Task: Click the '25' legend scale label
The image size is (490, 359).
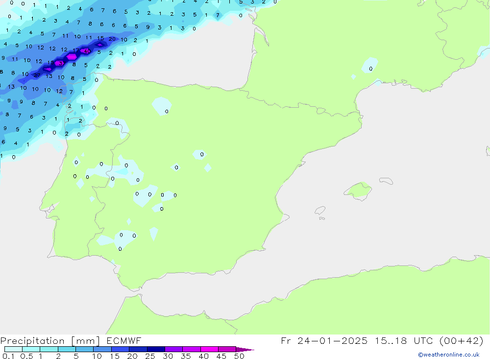Action: point(150,356)
